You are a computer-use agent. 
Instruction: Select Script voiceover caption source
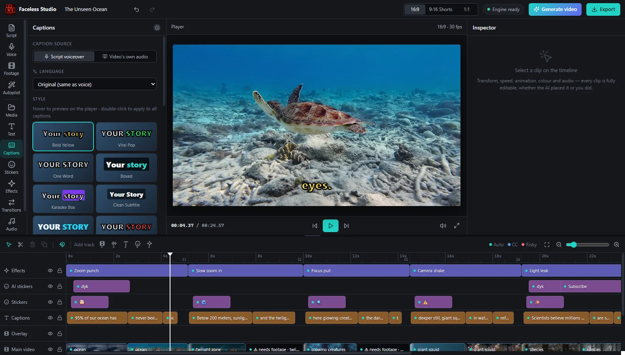click(x=64, y=56)
